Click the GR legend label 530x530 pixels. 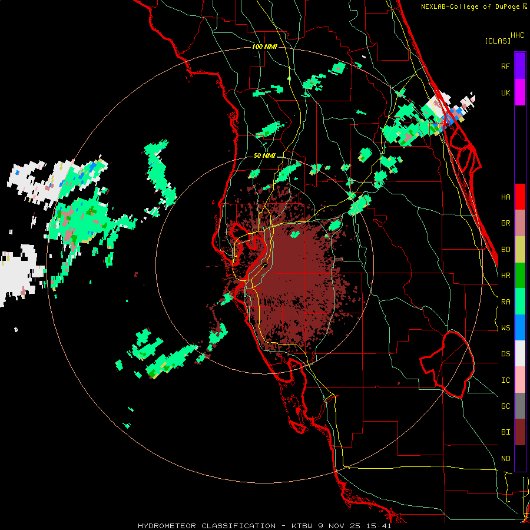click(505, 223)
